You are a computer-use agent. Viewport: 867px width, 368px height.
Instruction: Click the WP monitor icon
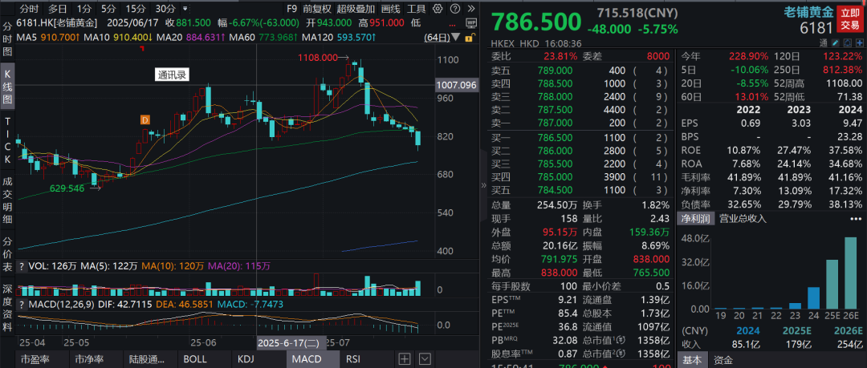pos(470,23)
